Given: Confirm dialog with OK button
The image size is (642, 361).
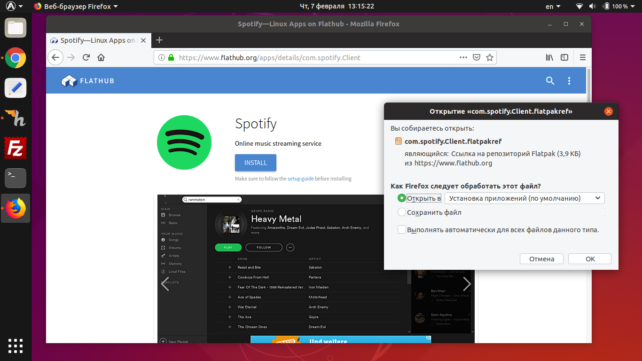Looking at the screenshot, I should [590, 259].
